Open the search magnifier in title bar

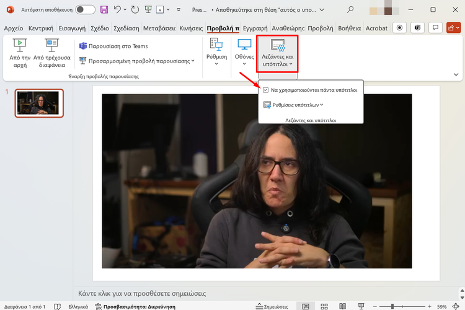[350, 10]
